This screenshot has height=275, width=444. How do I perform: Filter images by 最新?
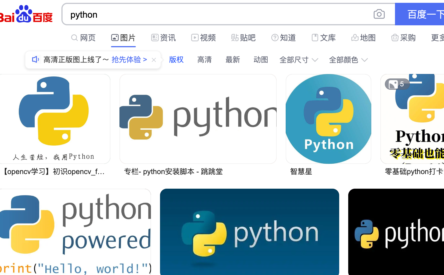pos(233,60)
